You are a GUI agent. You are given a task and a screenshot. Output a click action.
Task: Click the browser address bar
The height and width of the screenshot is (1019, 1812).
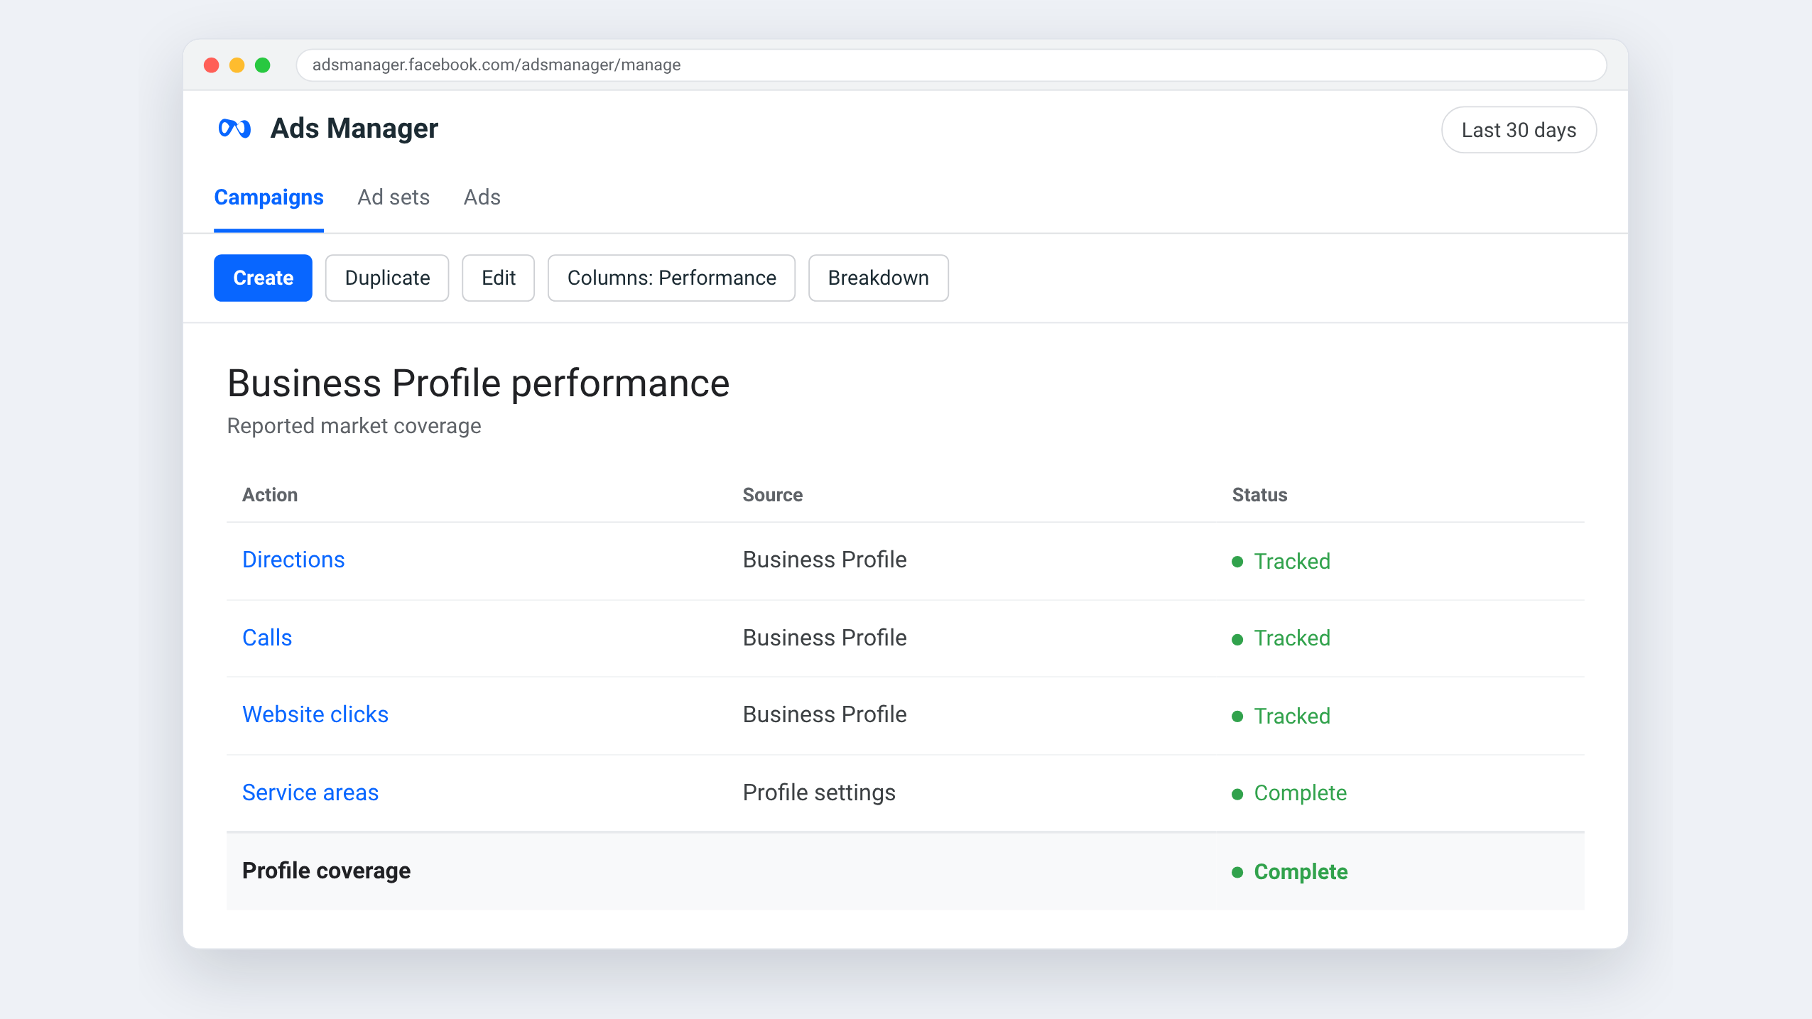951,65
